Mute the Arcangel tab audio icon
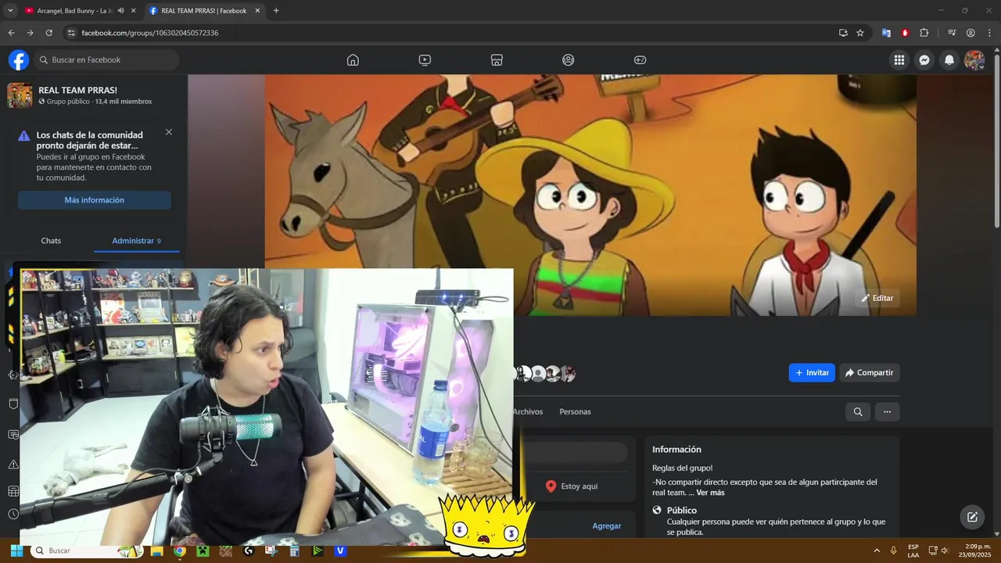This screenshot has width=1001, height=563. [121, 11]
